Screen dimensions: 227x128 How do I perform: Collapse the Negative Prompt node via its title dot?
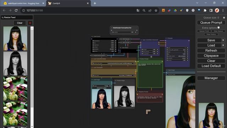click(138, 92)
